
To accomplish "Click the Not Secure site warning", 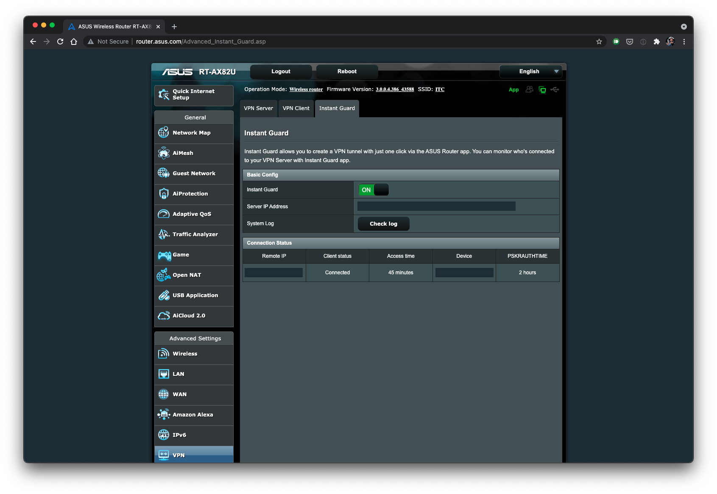I will (x=108, y=41).
